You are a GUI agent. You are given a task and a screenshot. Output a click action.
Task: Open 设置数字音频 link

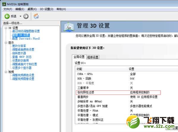click(21, 60)
